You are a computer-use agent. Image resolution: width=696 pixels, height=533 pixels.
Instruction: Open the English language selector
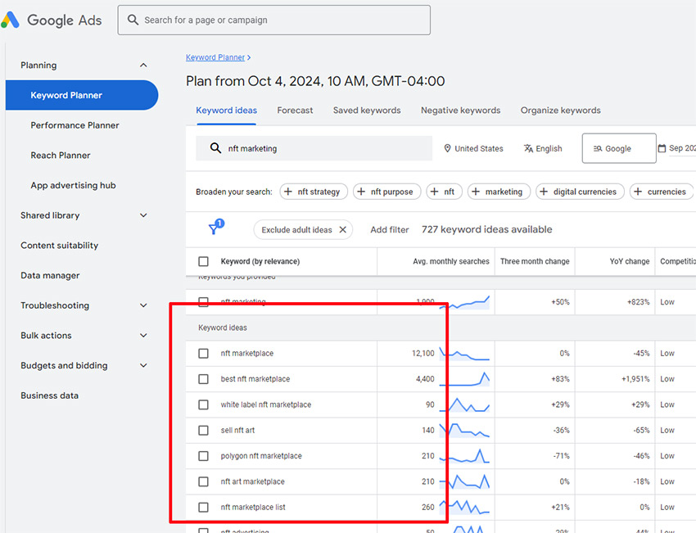543,148
